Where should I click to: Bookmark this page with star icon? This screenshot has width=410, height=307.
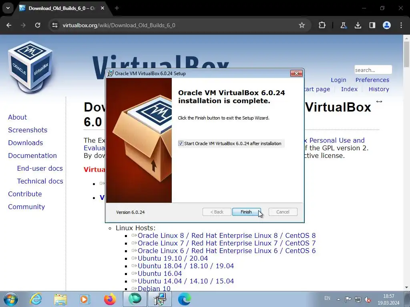coord(302,25)
